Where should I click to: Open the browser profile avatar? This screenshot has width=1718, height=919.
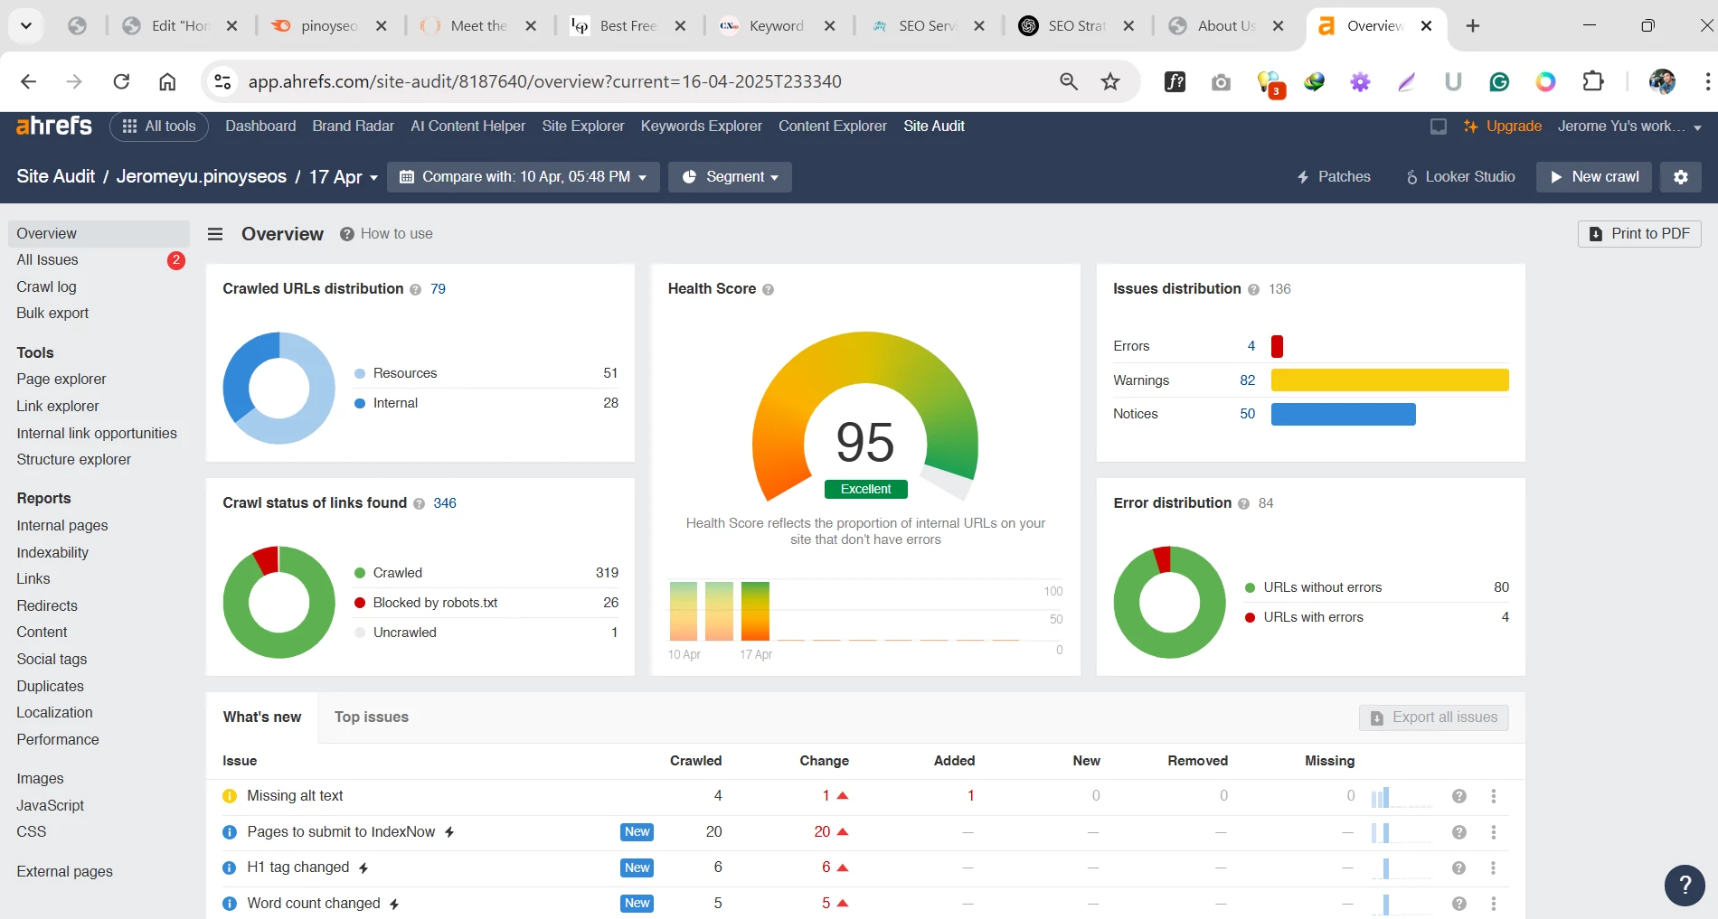pos(1662,82)
